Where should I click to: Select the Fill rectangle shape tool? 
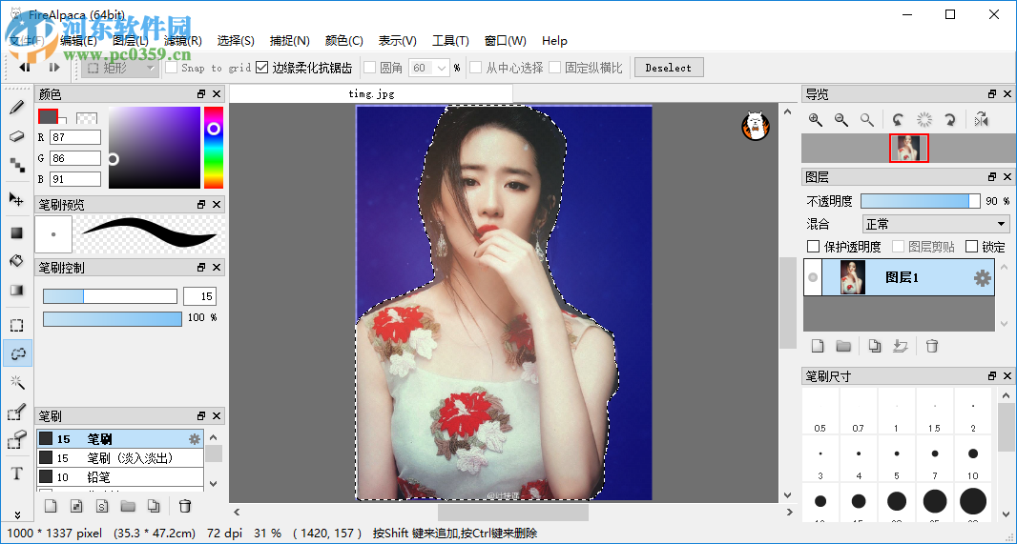pos(17,233)
